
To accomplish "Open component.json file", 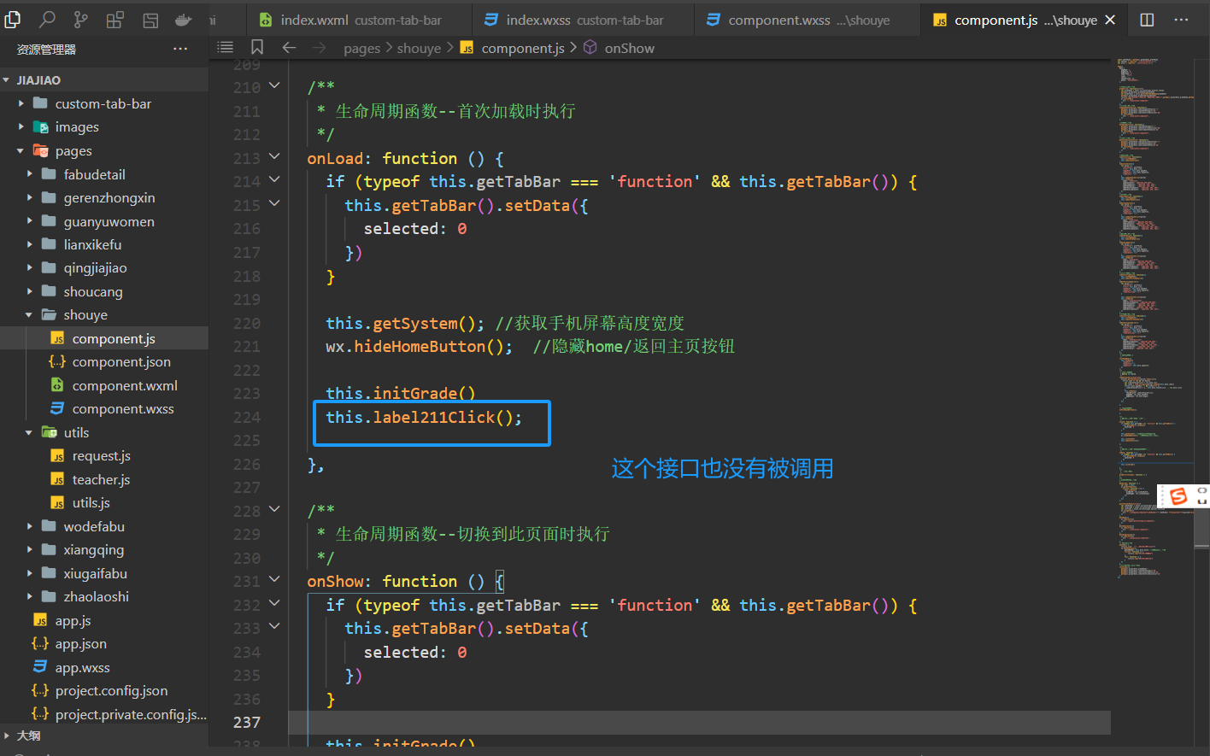I will pyautogui.click(x=104, y=362).
